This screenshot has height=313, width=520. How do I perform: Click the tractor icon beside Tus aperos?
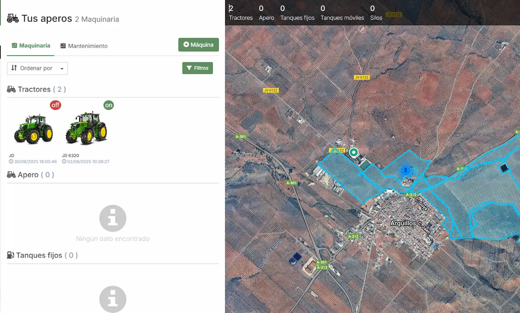point(13,18)
